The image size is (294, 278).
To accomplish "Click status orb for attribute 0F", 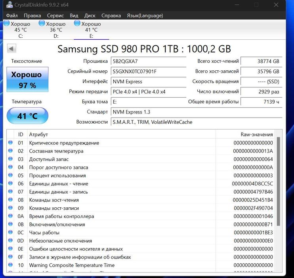I will pos(10,257).
